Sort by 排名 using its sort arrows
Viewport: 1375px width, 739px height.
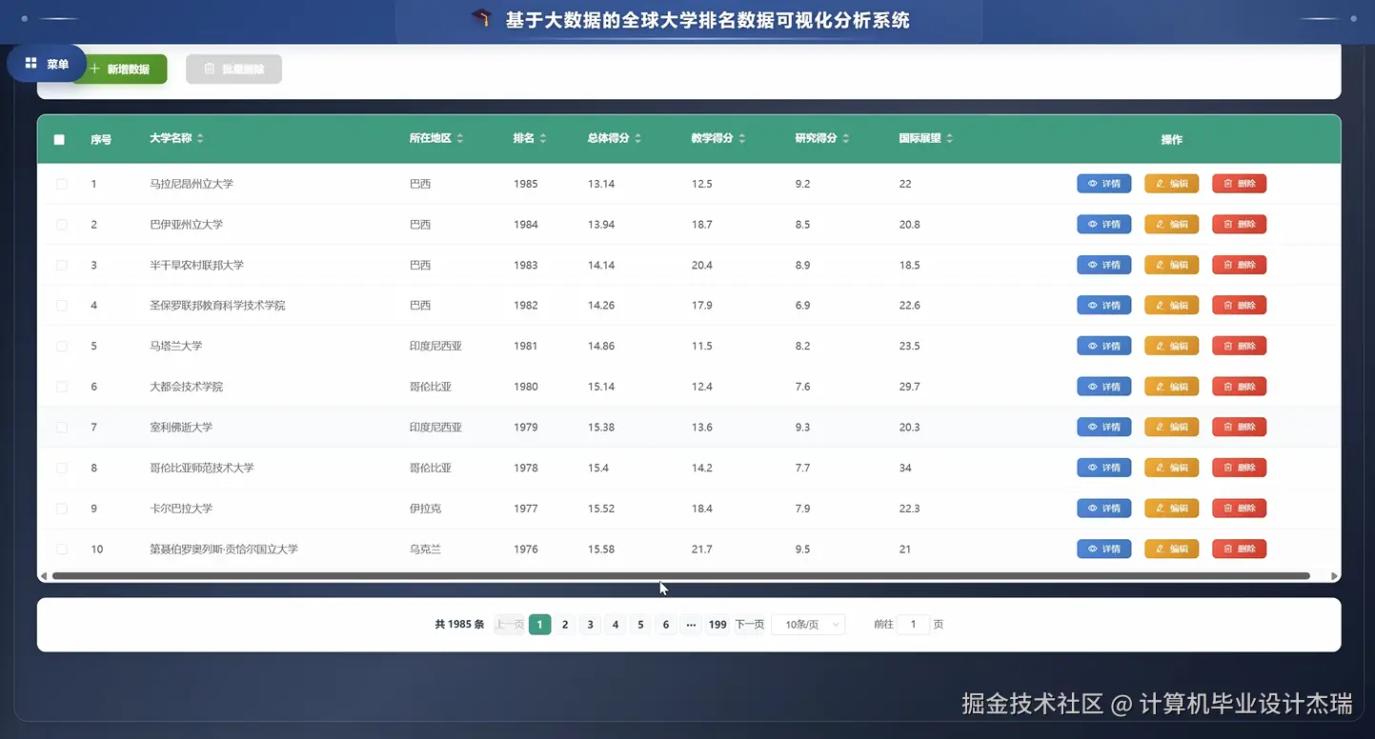tap(544, 137)
